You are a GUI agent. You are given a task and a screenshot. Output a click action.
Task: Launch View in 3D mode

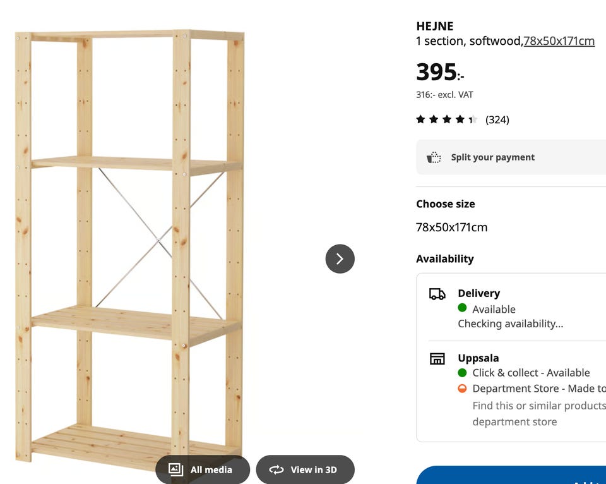(x=305, y=469)
